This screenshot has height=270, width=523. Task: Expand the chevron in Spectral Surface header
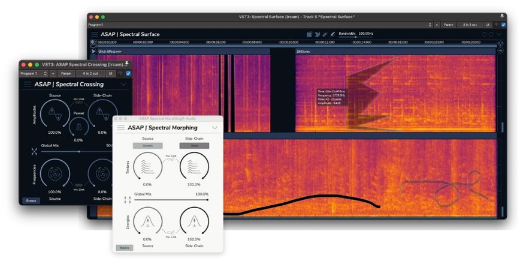499,34
